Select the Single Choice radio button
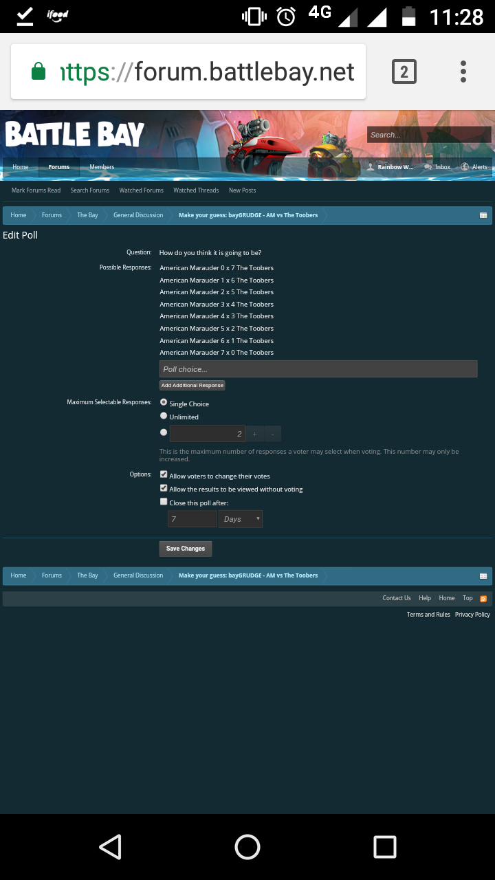Viewport: 495px width, 880px height. click(164, 402)
